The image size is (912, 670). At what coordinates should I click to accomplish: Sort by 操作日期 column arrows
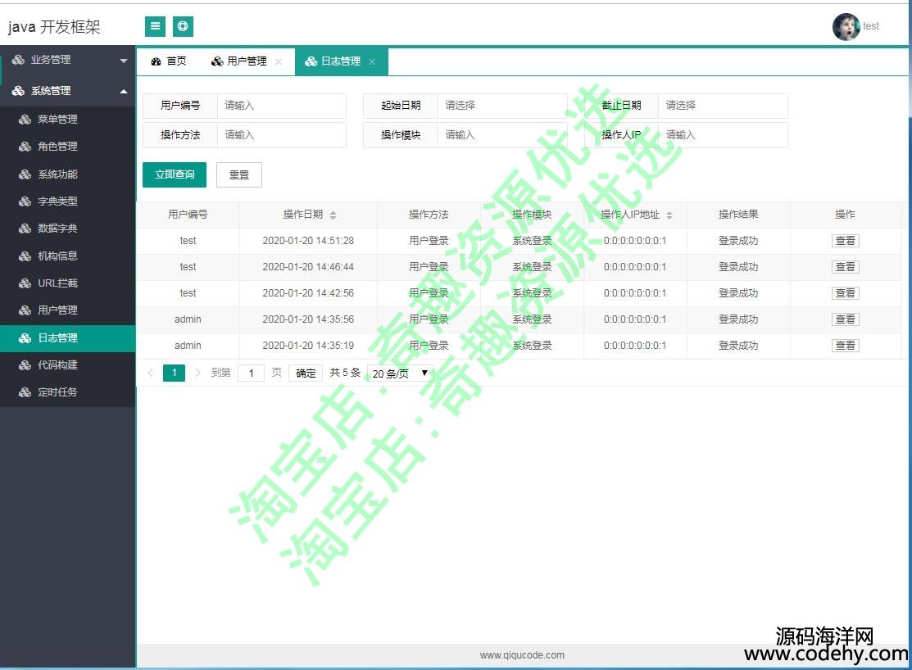pos(333,215)
